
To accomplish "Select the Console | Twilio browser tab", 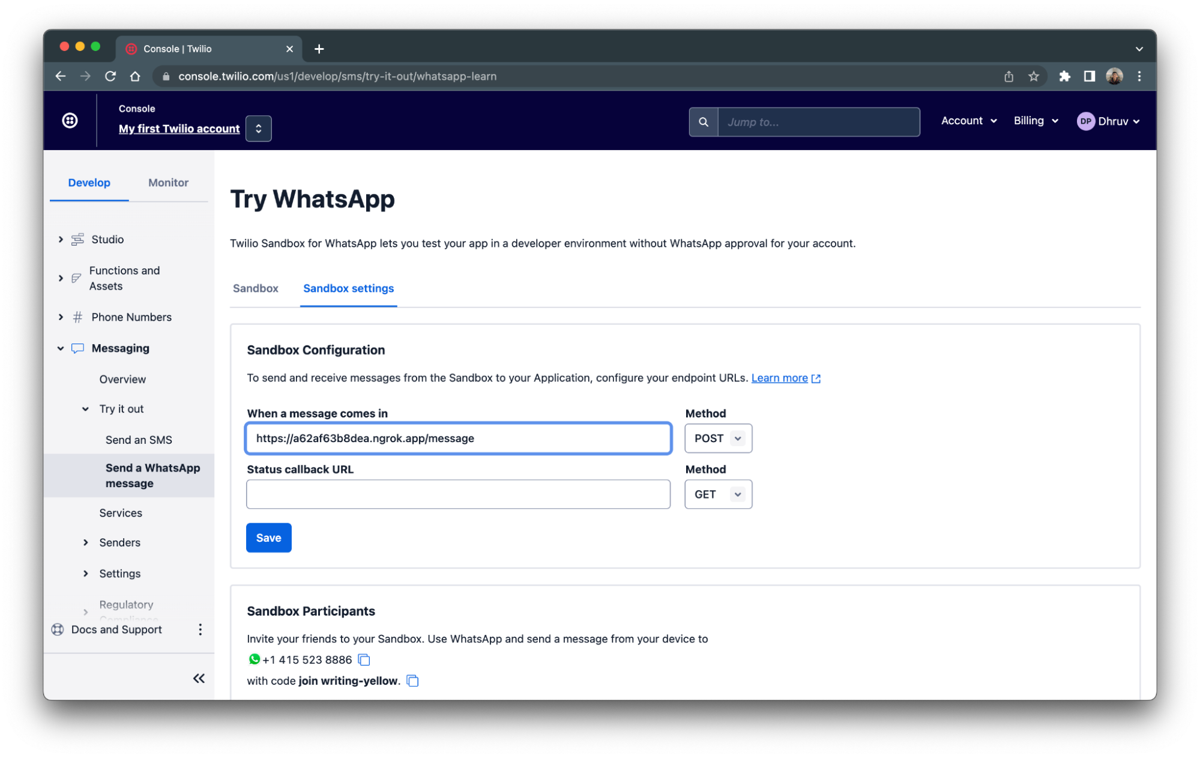I will (209, 49).
